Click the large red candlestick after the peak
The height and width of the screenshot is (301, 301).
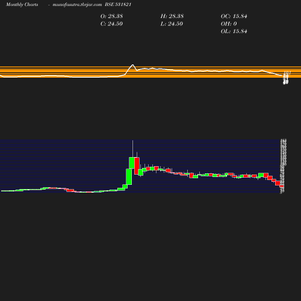click(137, 166)
